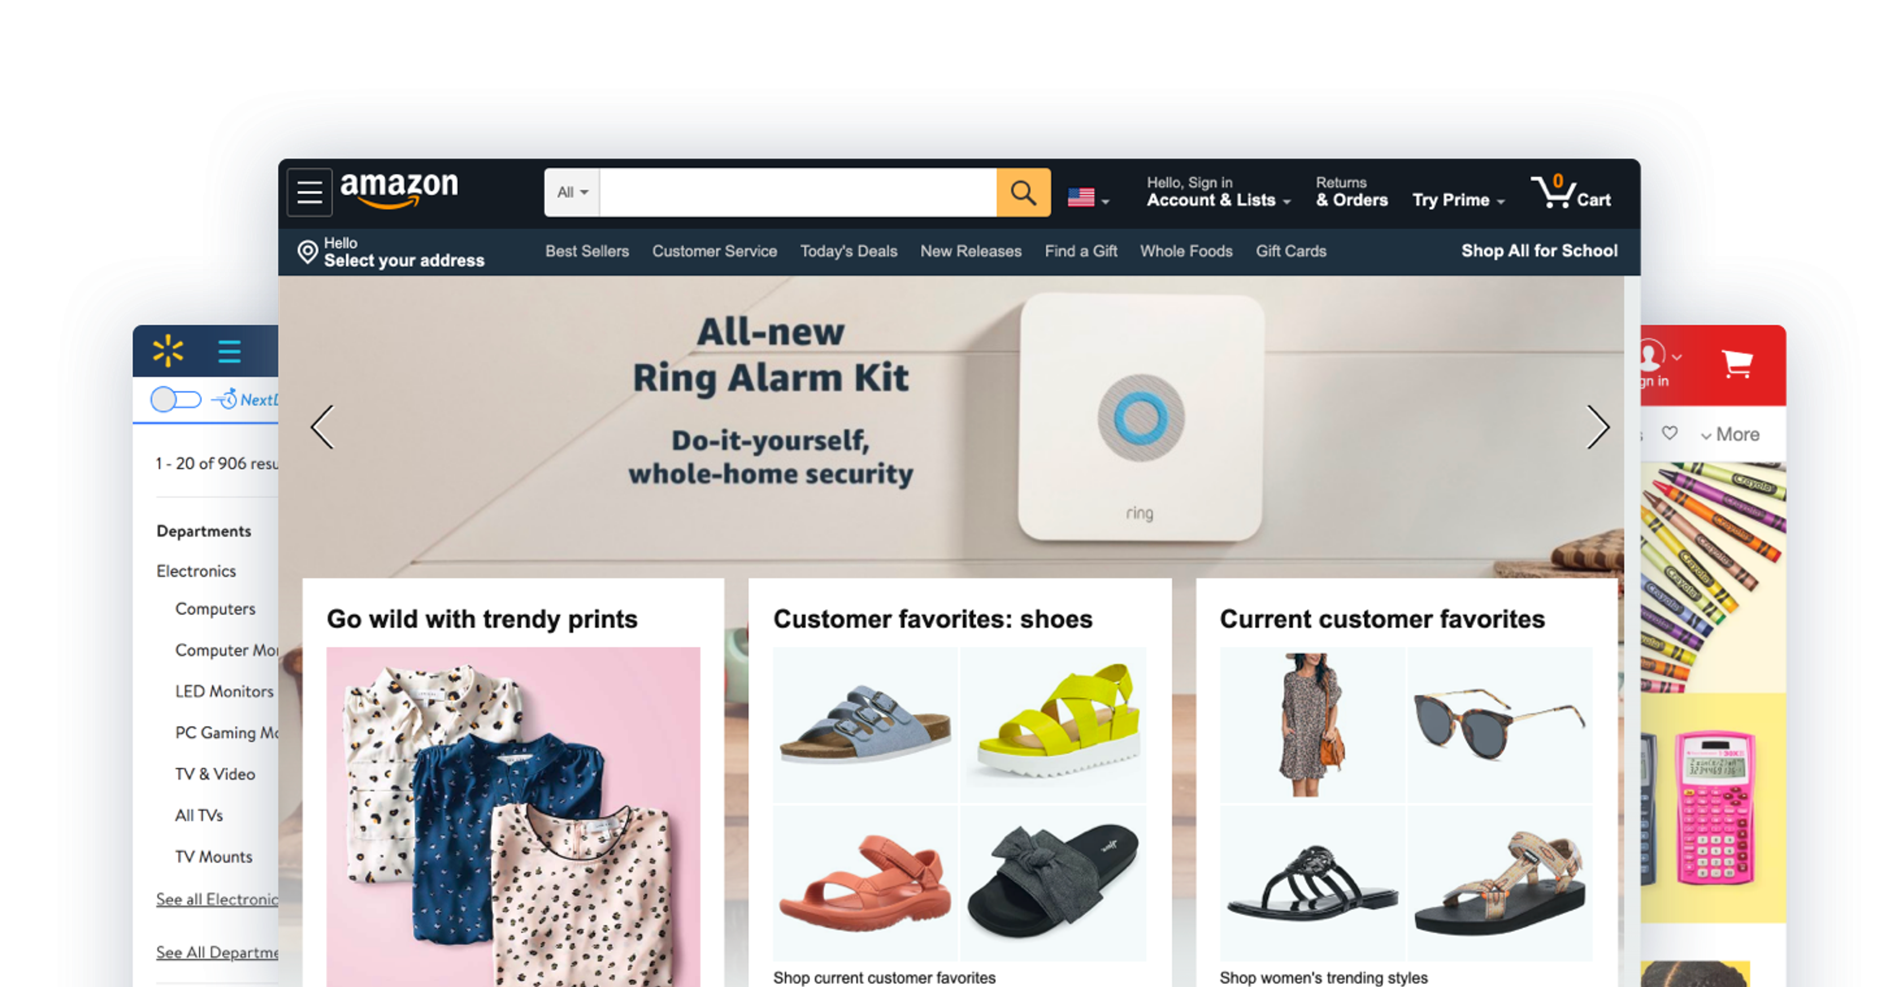Open the Amazon hamburger menu
The height and width of the screenshot is (987, 1902).
coord(310,193)
